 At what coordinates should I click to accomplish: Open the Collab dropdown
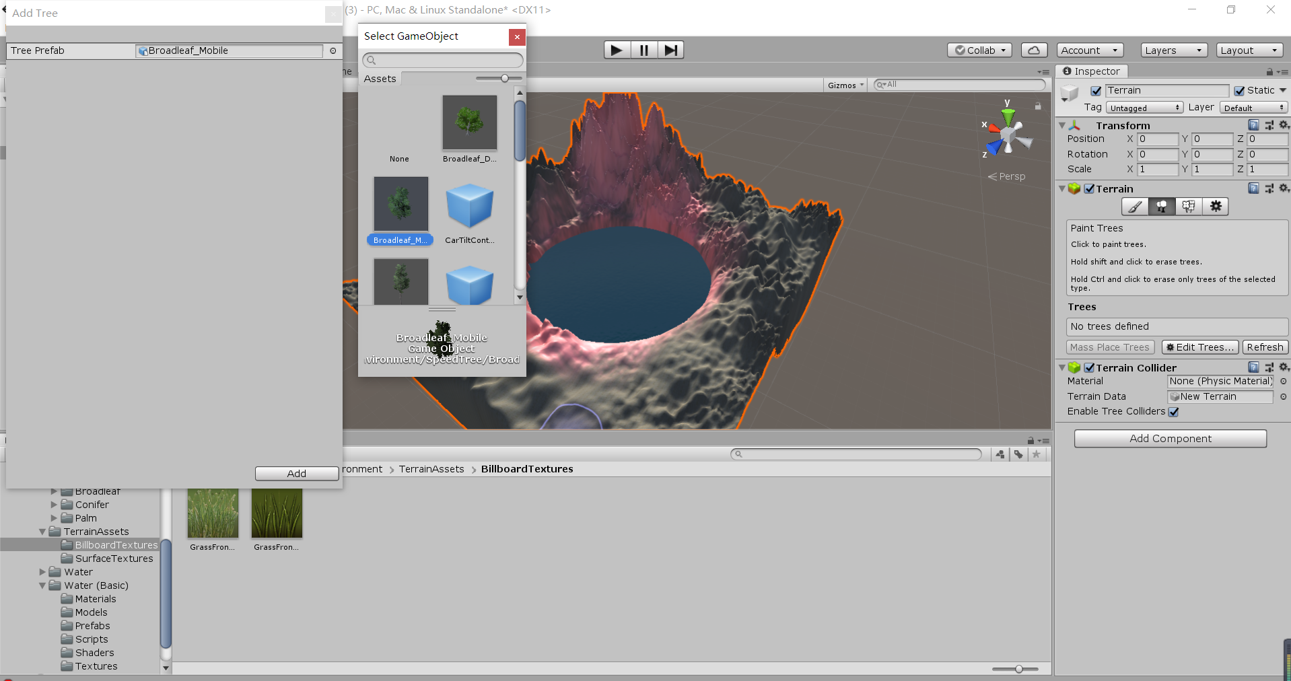pos(979,50)
